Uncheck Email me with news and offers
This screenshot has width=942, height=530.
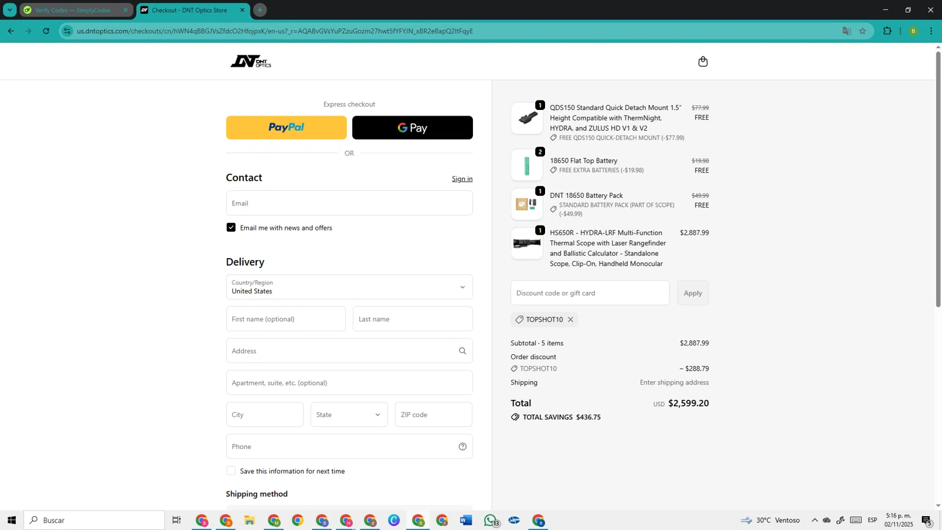point(231,227)
